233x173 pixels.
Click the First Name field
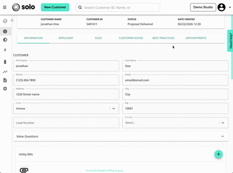pos(66,66)
